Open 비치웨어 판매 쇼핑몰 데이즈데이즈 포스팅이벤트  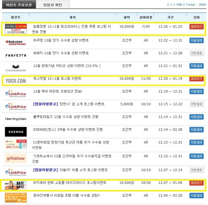click(69, 183)
